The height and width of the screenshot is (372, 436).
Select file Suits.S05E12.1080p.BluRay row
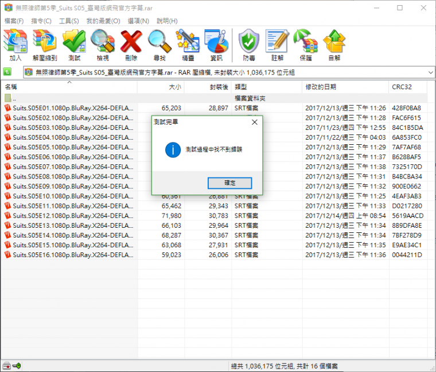pos(73,216)
